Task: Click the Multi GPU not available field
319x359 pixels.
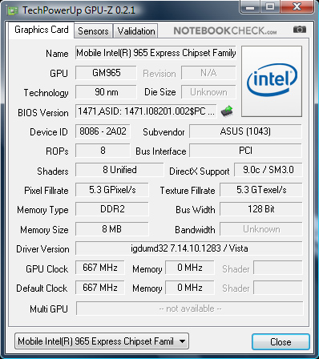Action: [x=190, y=309]
